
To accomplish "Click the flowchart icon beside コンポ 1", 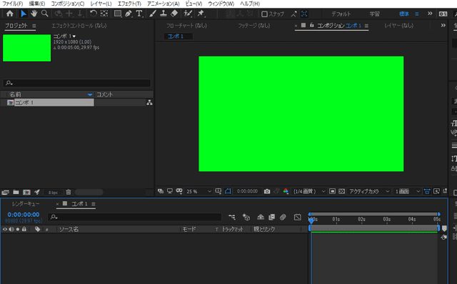I will click(149, 103).
